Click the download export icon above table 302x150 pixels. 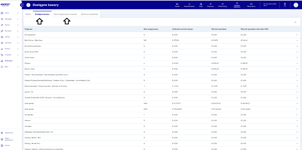click(x=295, y=22)
